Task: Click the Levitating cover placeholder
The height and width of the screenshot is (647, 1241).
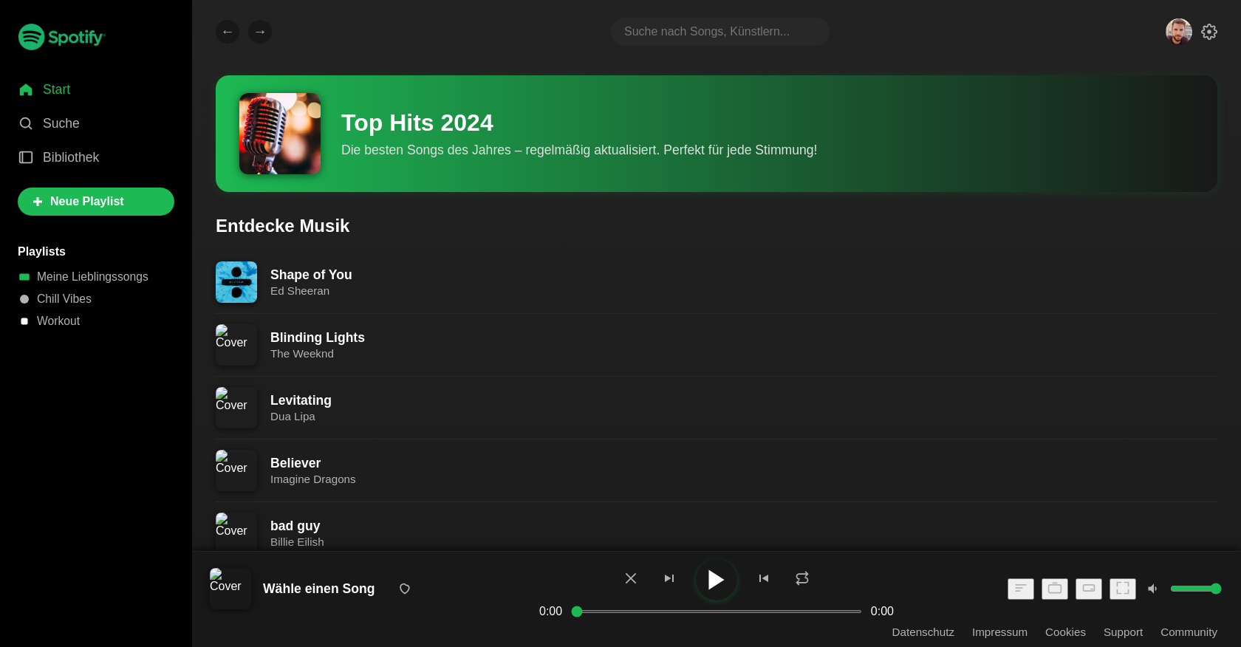Action: [236, 408]
